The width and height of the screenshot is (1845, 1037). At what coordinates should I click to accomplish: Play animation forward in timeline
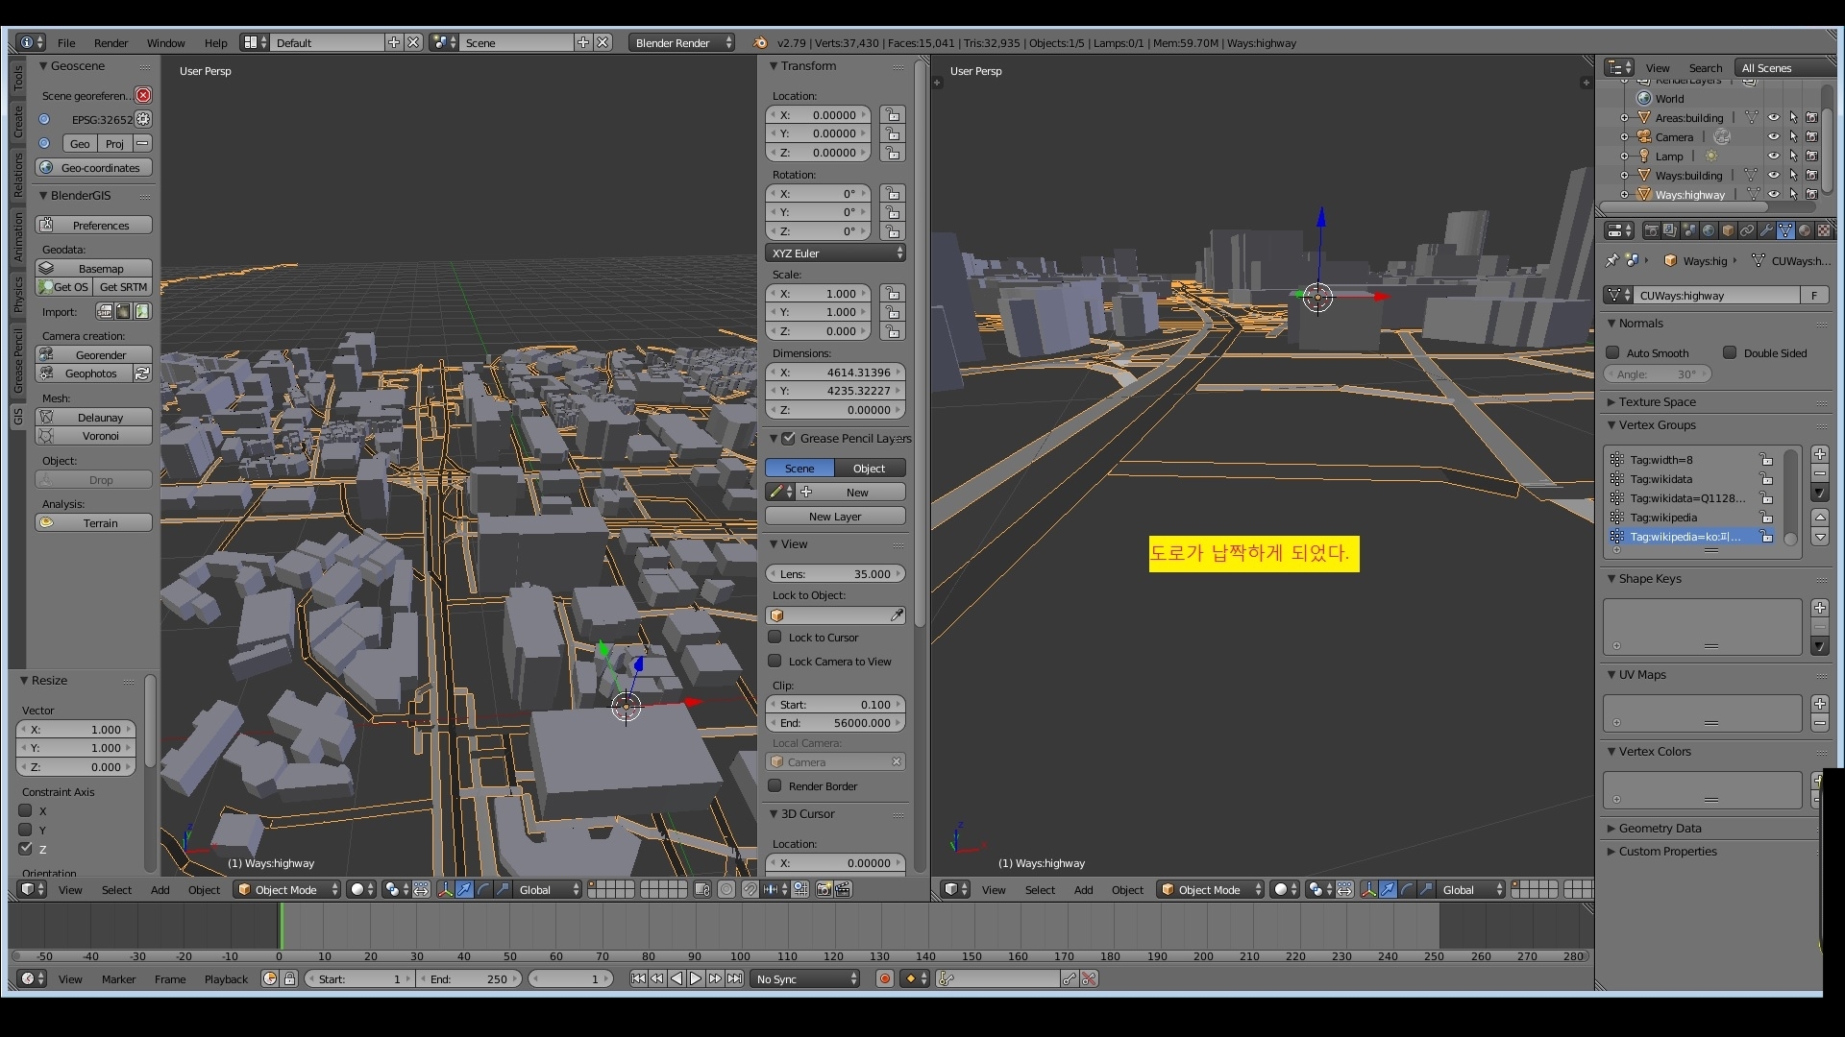(x=696, y=978)
